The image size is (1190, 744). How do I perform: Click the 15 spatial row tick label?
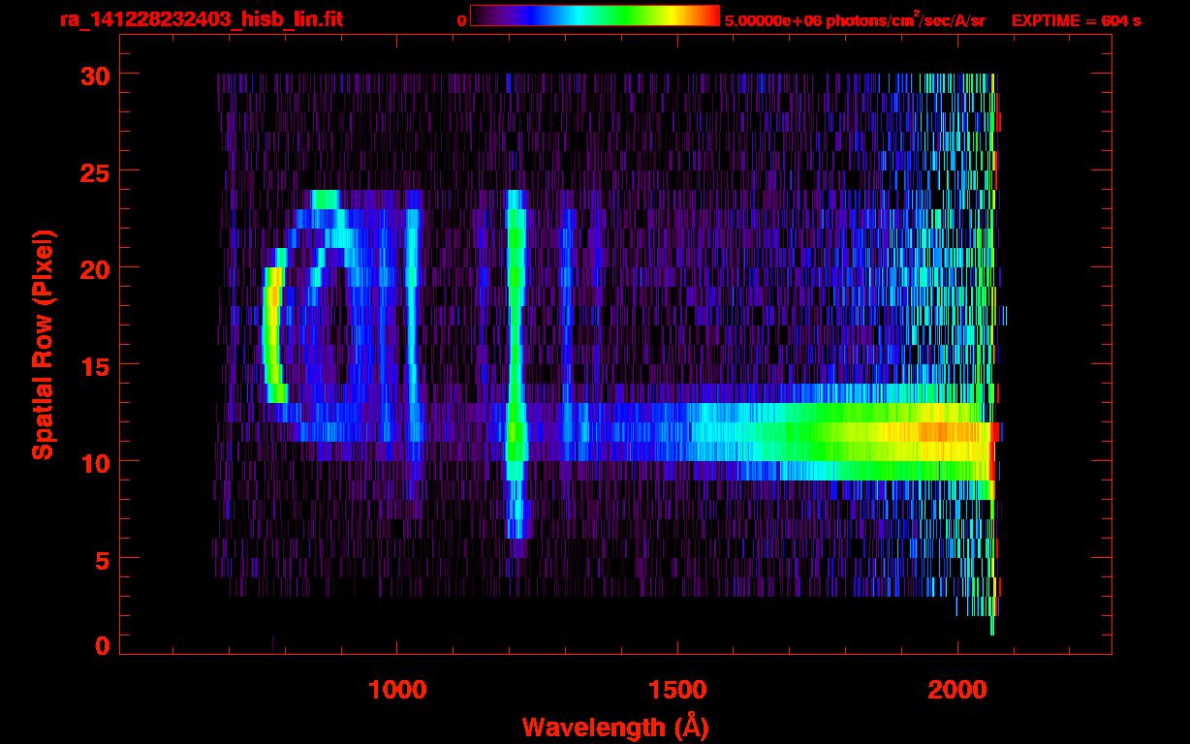point(97,365)
